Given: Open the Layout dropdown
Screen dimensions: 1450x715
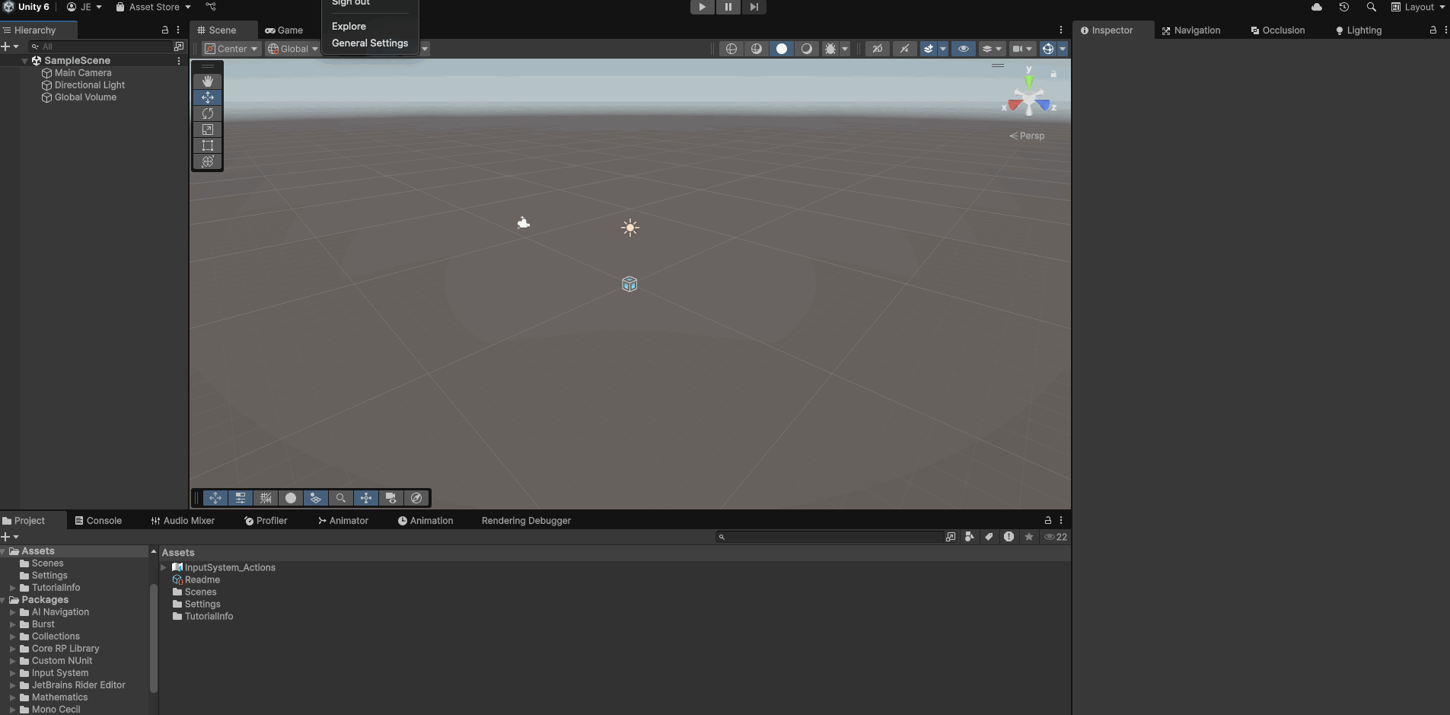Looking at the screenshot, I should pyautogui.click(x=1418, y=7).
